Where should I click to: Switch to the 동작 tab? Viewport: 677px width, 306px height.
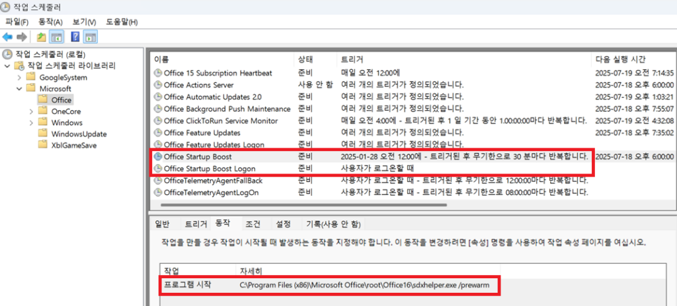click(222, 224)
